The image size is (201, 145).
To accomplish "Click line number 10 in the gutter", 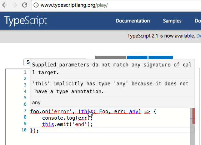I will click(x=24, y=130).
